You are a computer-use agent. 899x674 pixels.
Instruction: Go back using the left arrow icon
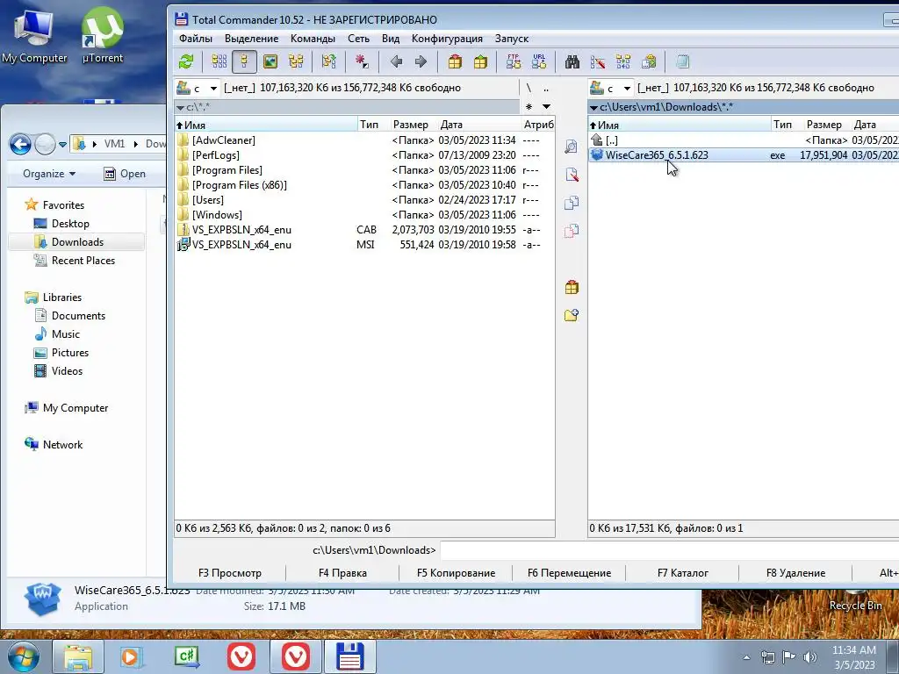pos(396,61)
